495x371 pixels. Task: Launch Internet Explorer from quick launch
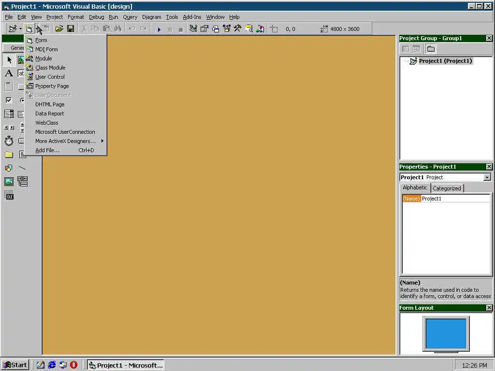pyautogui.click(x=52, y=365)
